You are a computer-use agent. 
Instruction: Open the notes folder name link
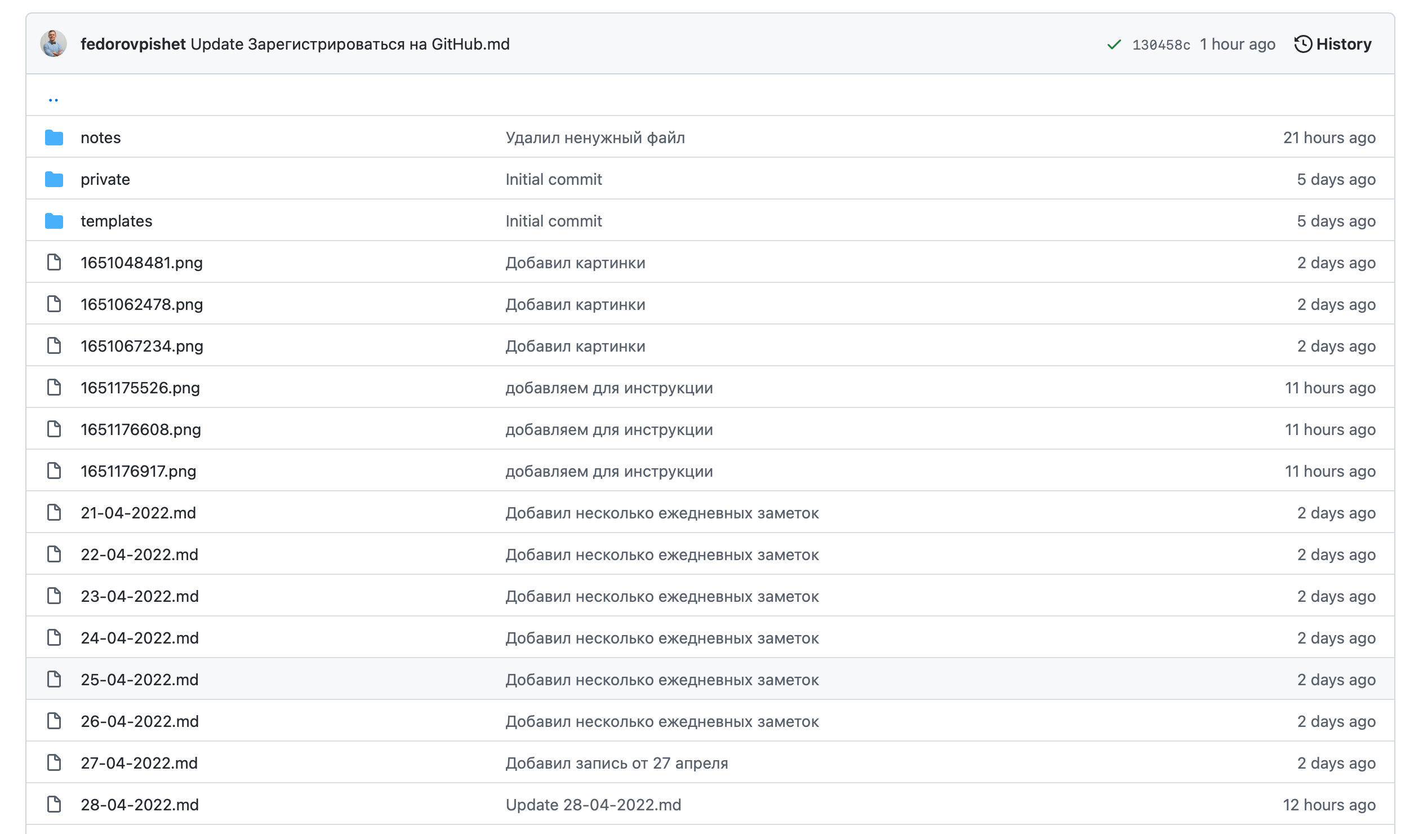point(100,137)
